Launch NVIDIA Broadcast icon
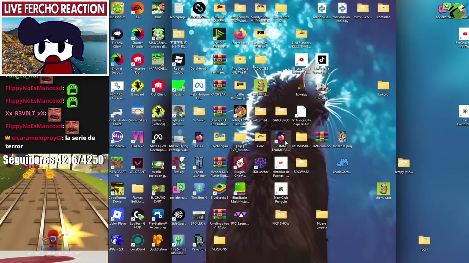469x263 pixels. (219, 34)
